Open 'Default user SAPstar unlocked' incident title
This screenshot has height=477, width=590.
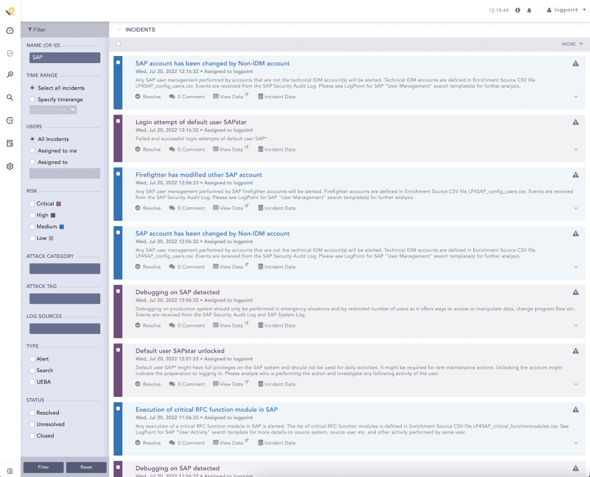[180, 351]
